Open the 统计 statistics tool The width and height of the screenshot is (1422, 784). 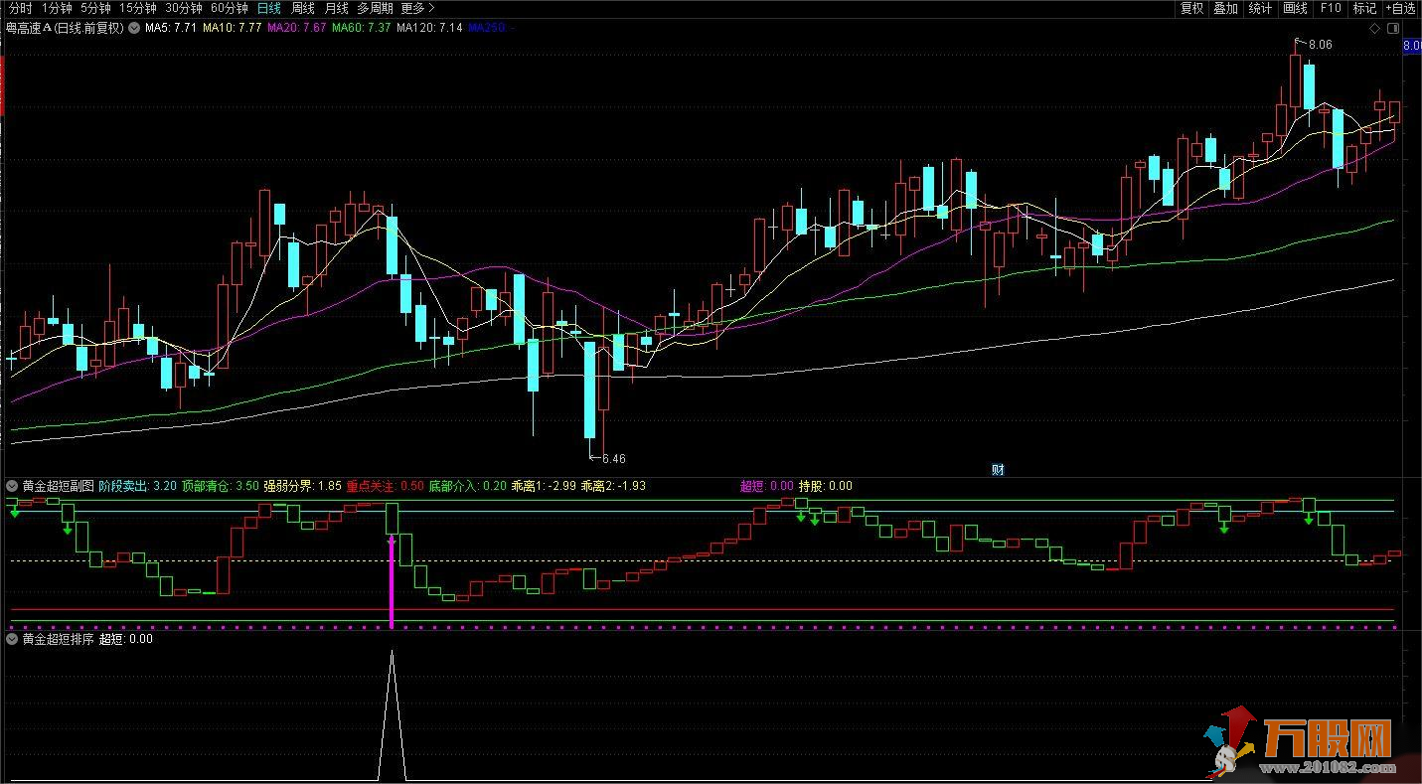point(1260,8)
